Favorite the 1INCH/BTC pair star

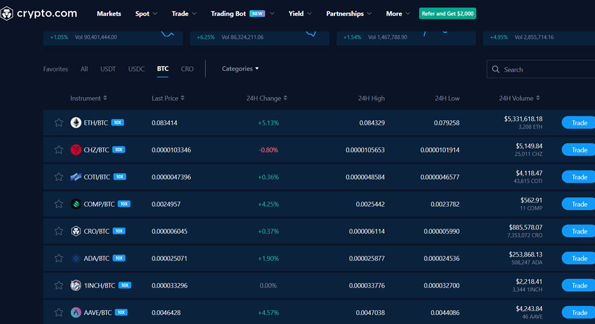[x=58, y=285]
